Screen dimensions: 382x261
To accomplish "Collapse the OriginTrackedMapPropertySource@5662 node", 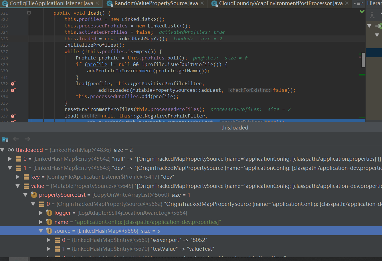I will (x=33, y=204).
